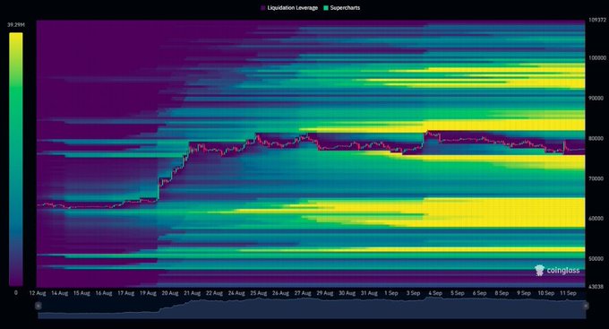
Task: Toggle the Liquidation Leverage legend series
Action: click(x=289, y=8)
